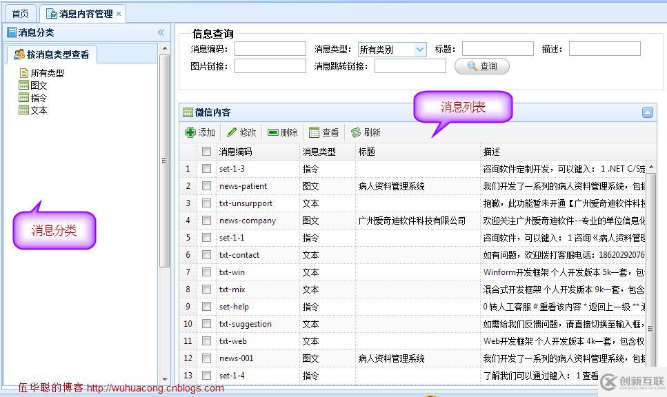Viewport: 667px width, 397px height.
Task: Click the left panel scrollbar down arrow
Action: coord(165,380)
